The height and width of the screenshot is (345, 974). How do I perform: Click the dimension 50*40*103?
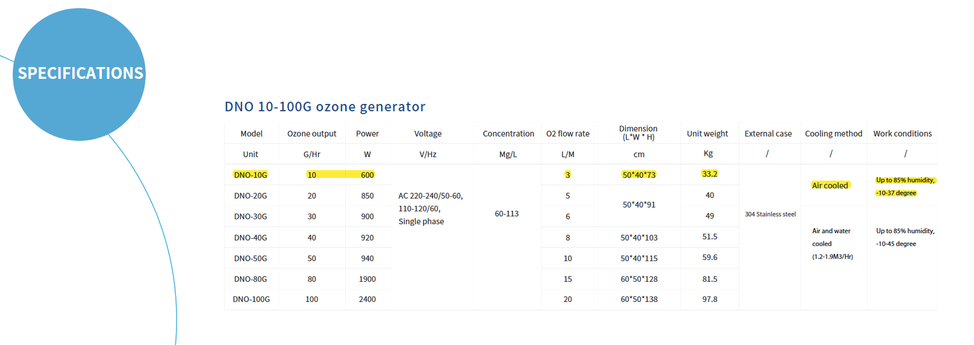click(x=639, y=237)
